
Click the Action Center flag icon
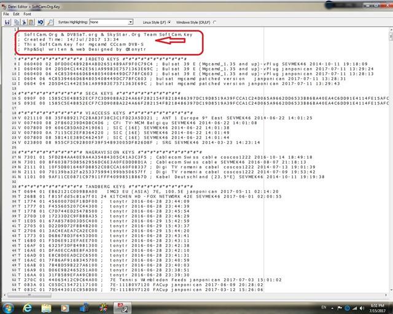click(x=340, y=308)
